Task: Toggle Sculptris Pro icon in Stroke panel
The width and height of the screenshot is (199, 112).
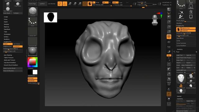Action: [178, 29]
